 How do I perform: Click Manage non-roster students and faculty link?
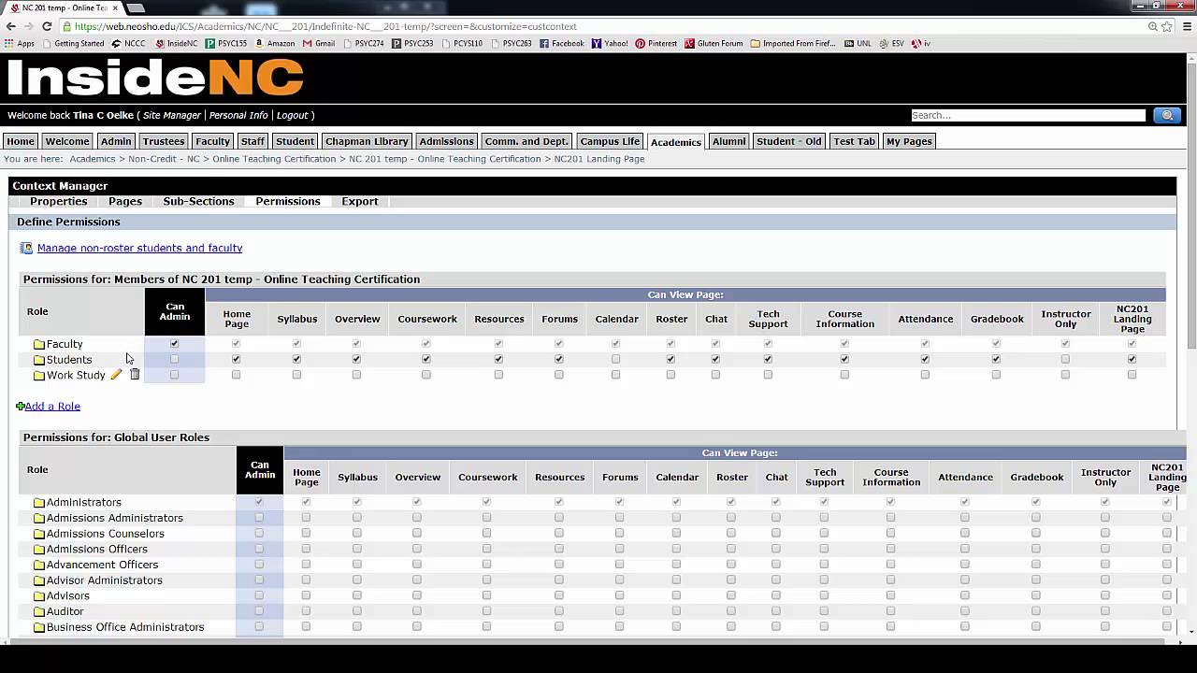click(x=139, y=248)
